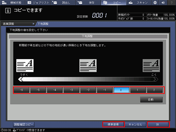This screenshot has width=176, height=132.
Task: Select background level 0
Action: pyautogui.click(x=122, y=90)
